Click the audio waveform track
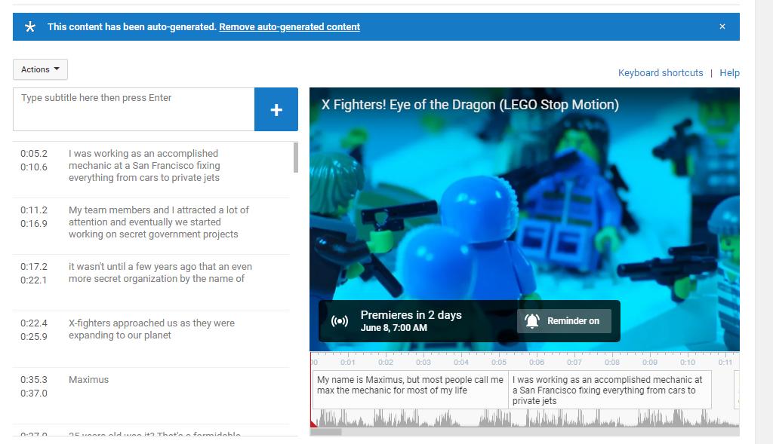The image size is (773, 444). pyautogui.click(x=525, y=418)
